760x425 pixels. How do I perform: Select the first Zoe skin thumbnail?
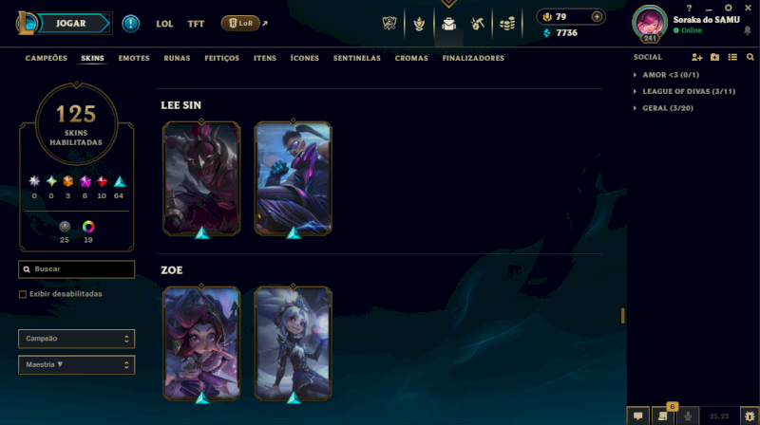tap(201, 343)
